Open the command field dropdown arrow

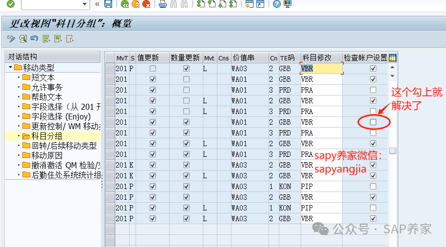click(84, 4)
